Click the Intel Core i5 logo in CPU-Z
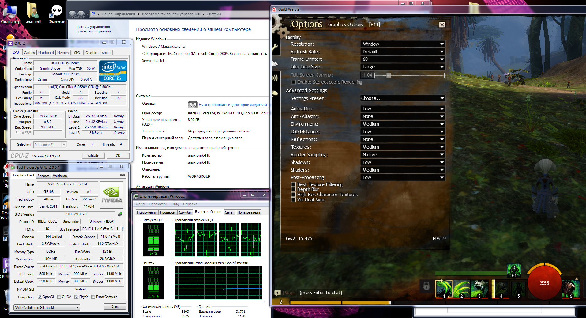The width and height of the screenshot is (586, 318). point(113,71)
